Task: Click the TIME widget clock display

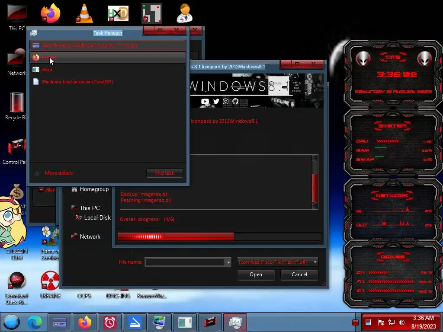Action: (x=397, y=74)
